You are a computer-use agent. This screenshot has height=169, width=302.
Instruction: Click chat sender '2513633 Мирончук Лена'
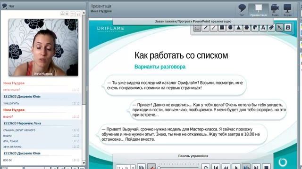click(x=22, y=123)
